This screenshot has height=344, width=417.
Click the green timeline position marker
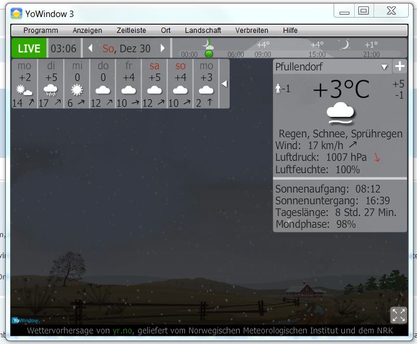tap(208, 54)
